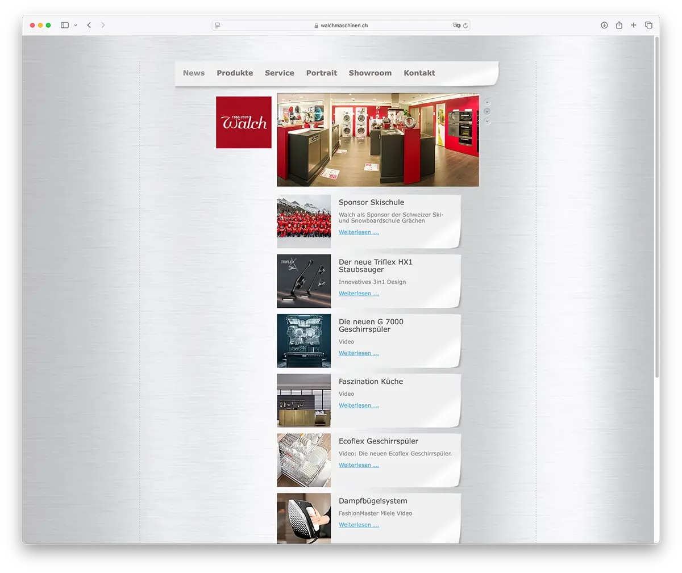Follow Weiterlesen under Triflex HX1 Staubsauger
682x573 pixels.
pyautogui.click(x=359, y=294)
